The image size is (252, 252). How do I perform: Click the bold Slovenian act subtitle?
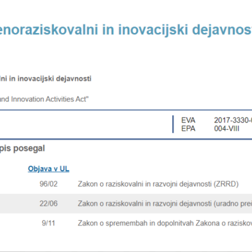point(46,79)
